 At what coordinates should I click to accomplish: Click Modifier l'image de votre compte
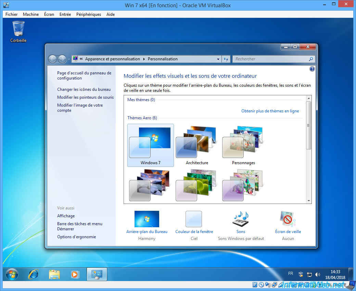80,108
